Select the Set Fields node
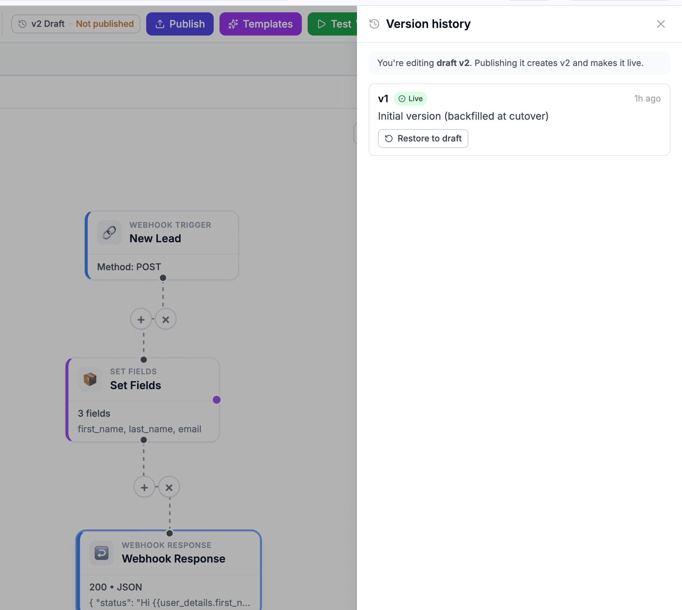Image resolution: width=682 pixels, height=610 pixels. (143, 400)
